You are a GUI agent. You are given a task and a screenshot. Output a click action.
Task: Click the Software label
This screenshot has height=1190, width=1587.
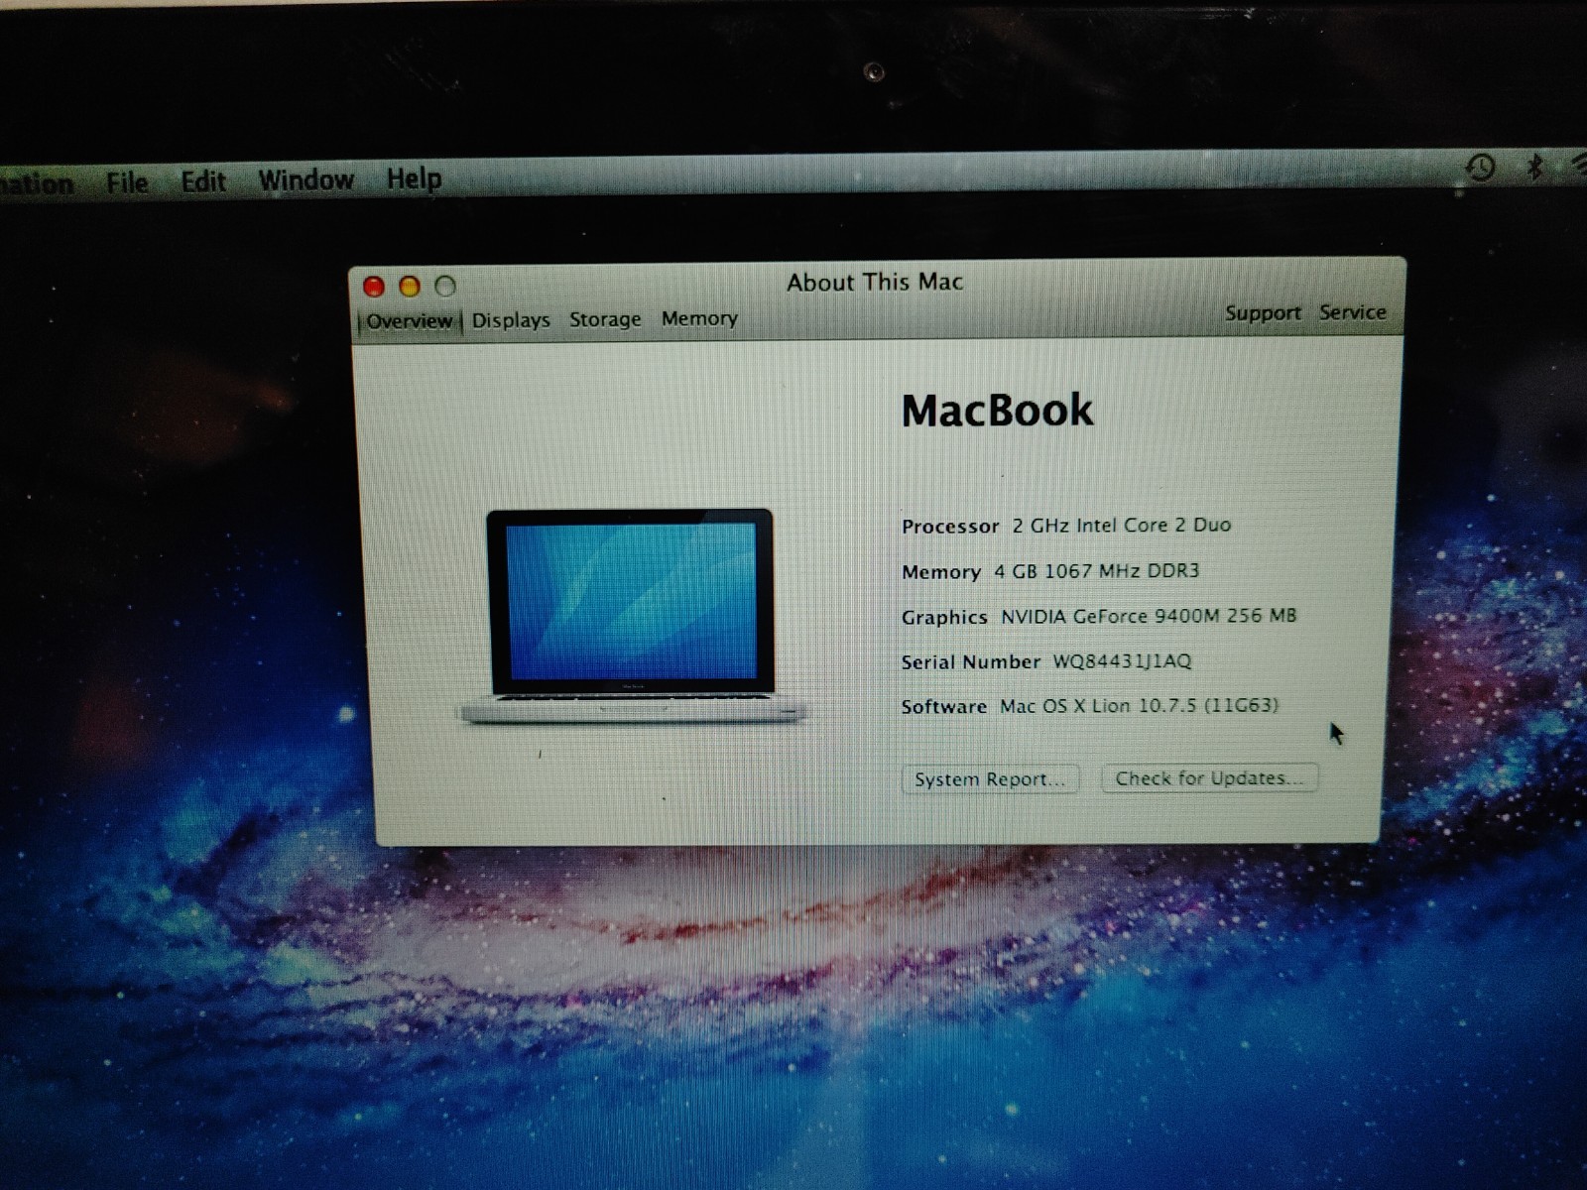click(x=944, y=707)
